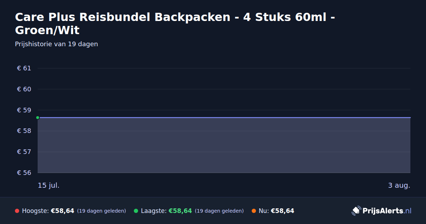This screenshot has width=426, height=224.
Task: Click the green lowest price €58,64
Action: click(x=180, y=211)
